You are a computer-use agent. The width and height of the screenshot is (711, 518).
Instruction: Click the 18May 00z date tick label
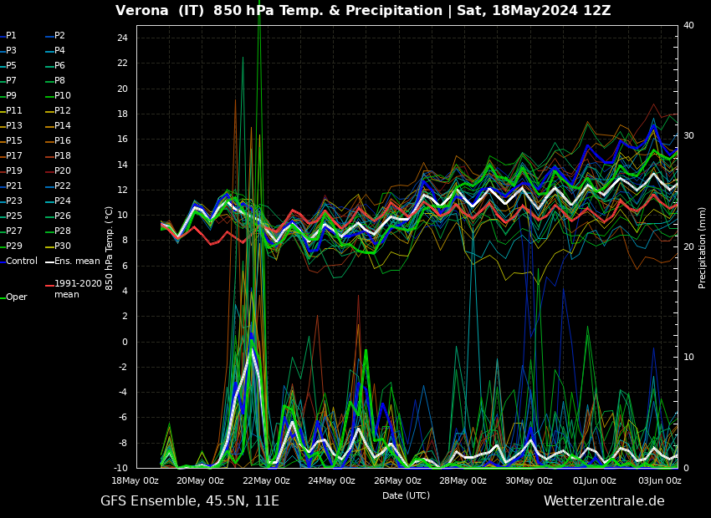coord(136,481)
